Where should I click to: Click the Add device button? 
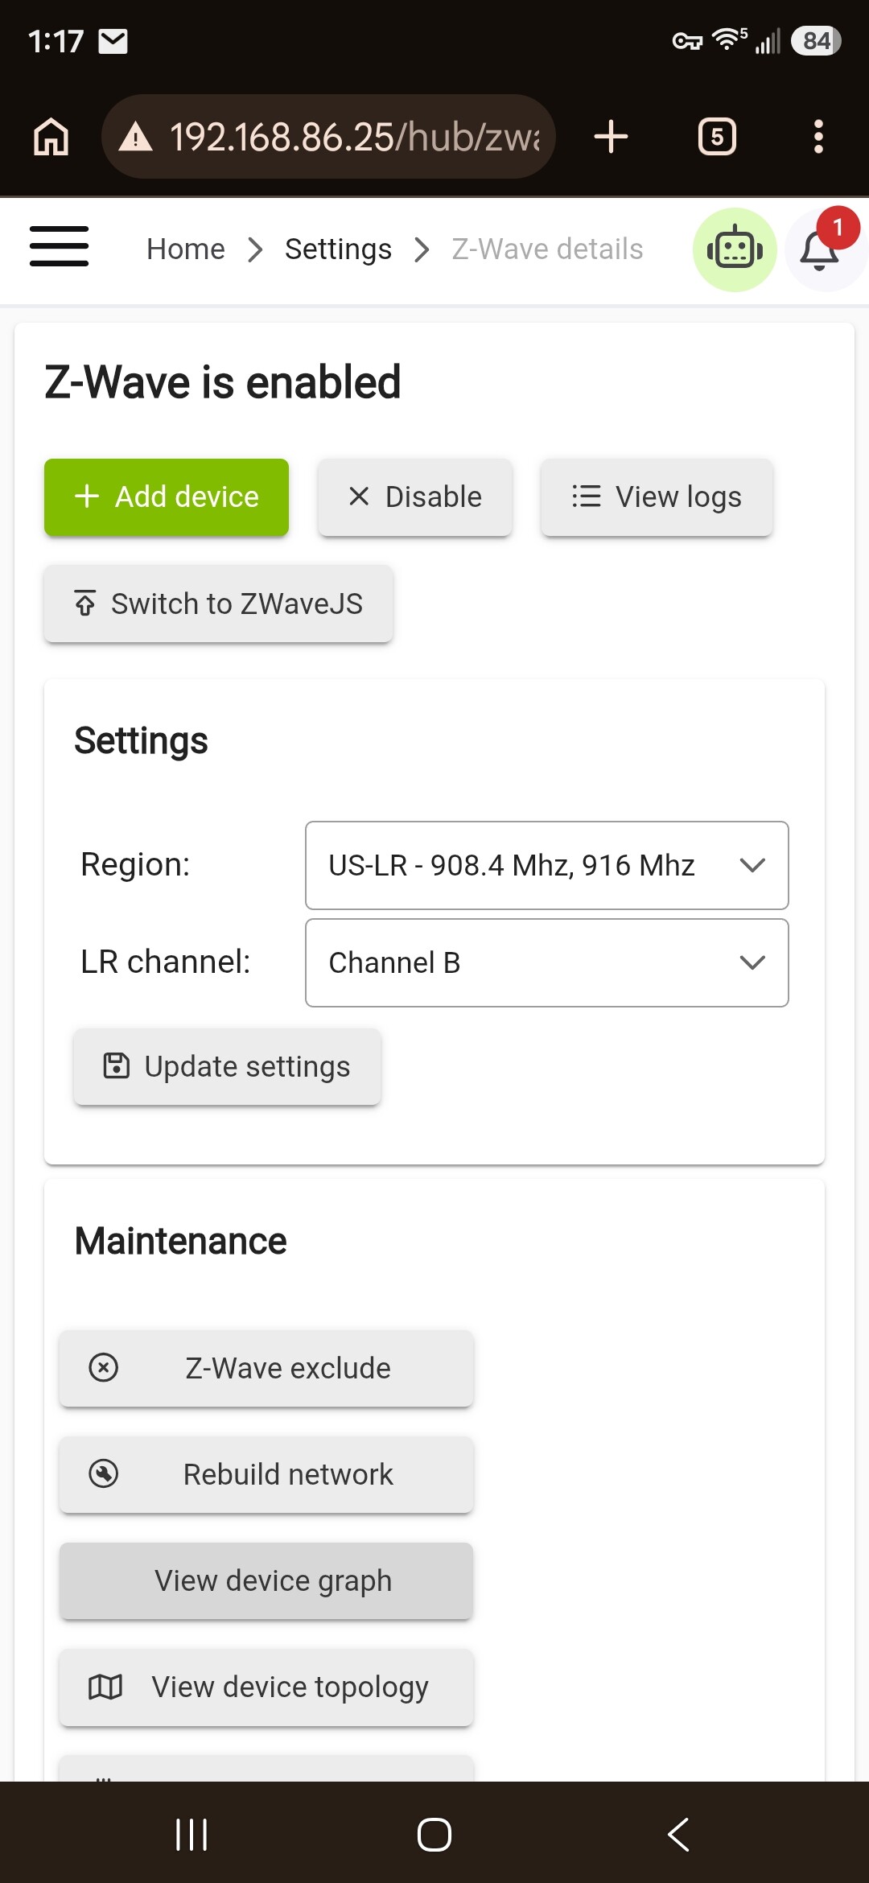pos(167,497)
